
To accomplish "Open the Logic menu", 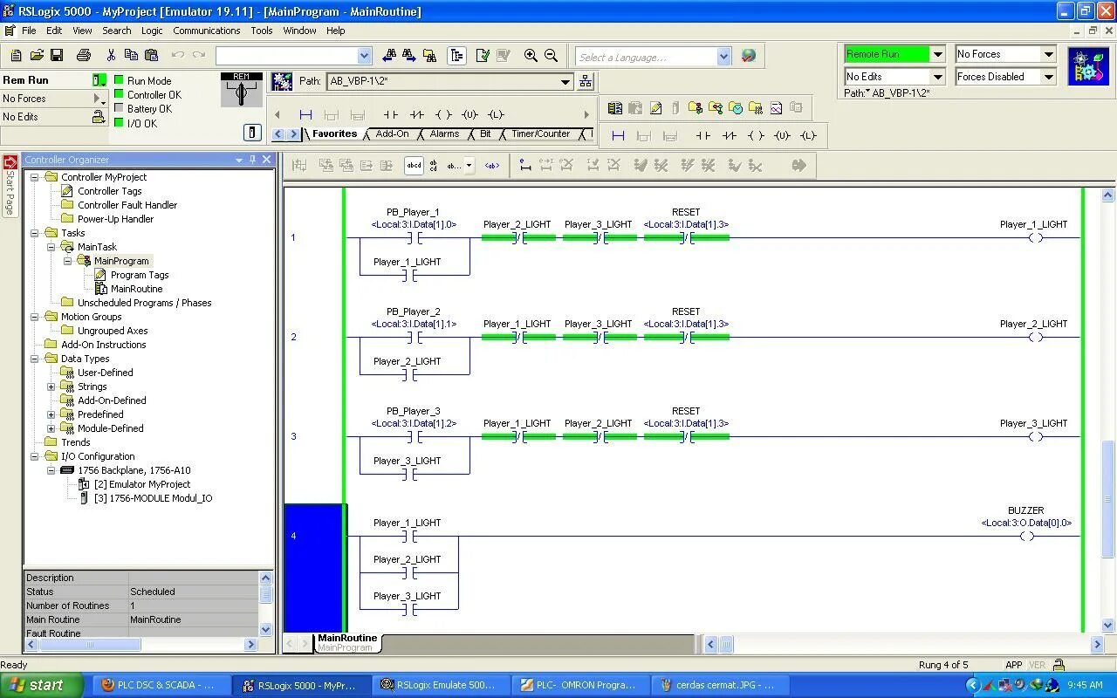I will point(152,31).
